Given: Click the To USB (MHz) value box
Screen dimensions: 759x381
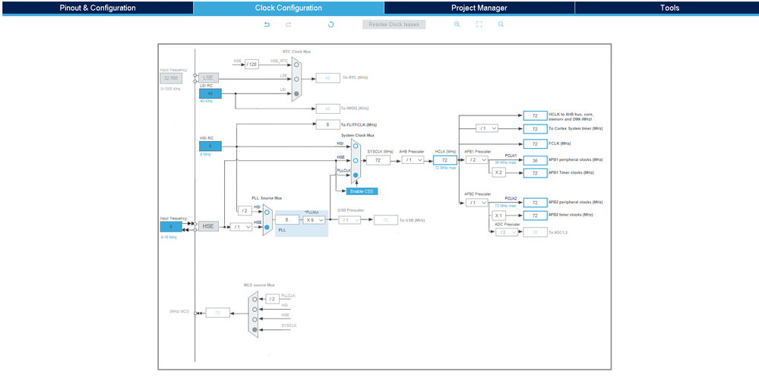Looking at the screenshot, I should coord(386,220).
